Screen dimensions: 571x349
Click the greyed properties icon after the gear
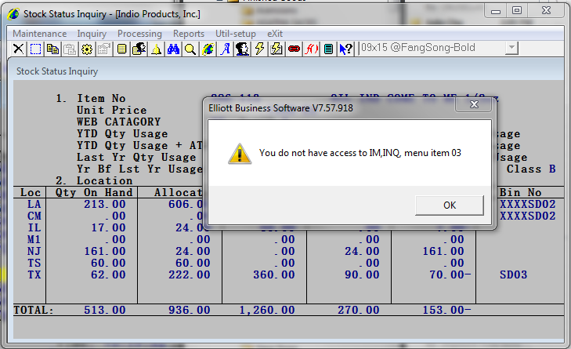(x=104, y=49)
